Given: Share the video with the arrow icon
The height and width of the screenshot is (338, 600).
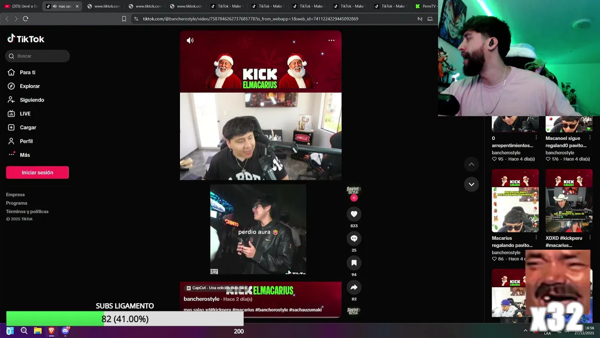Looking at the screenshot, I should coord(354,287).
